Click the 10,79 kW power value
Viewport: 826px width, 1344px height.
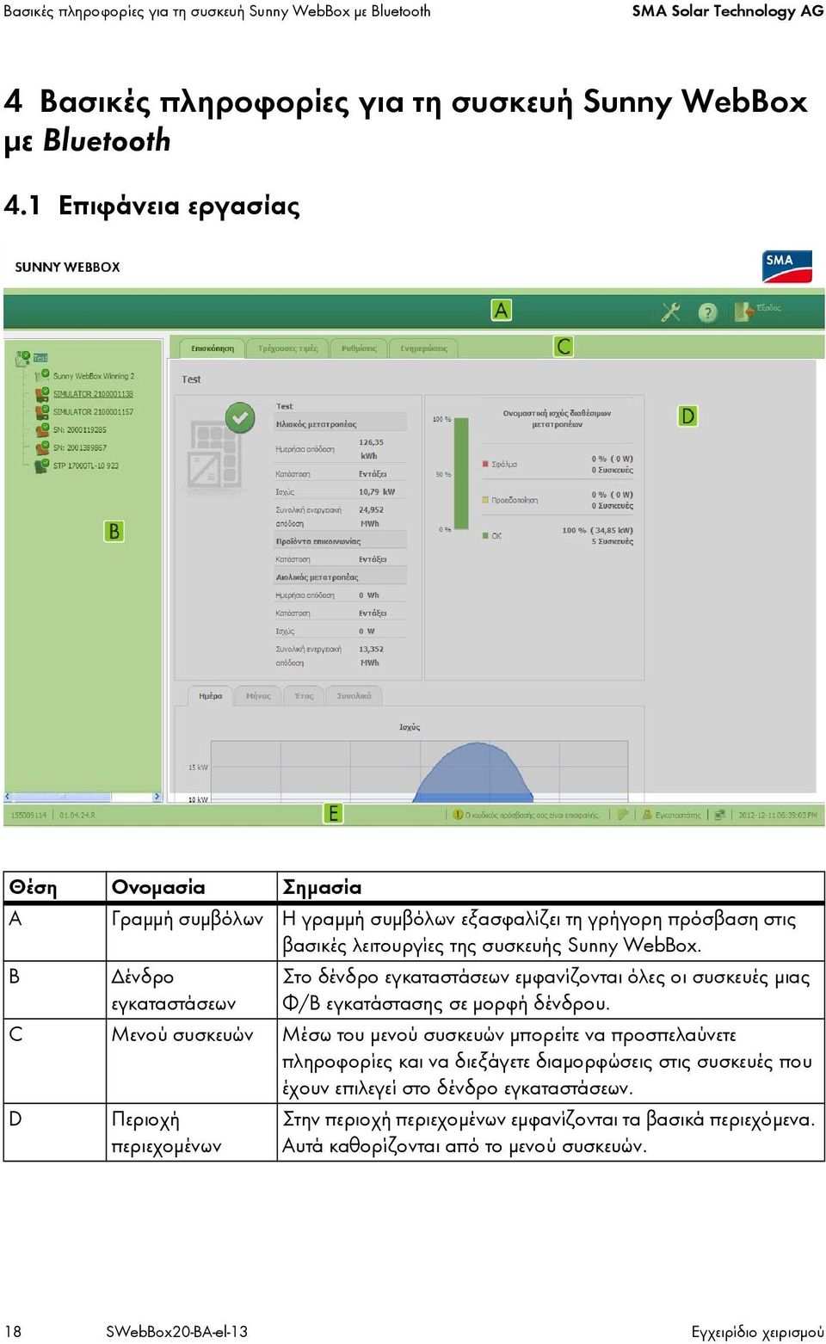point(377,492)
